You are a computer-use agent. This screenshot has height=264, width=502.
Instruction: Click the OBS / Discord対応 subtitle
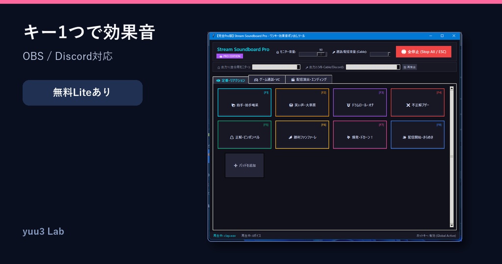[68, 56]
